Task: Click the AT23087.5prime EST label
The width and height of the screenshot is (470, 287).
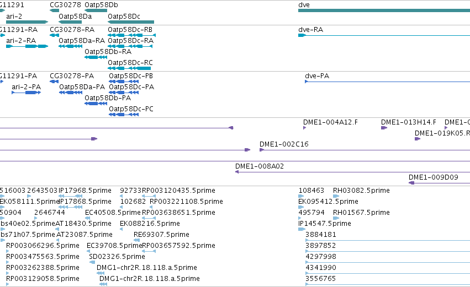Action: click(85, 235)
